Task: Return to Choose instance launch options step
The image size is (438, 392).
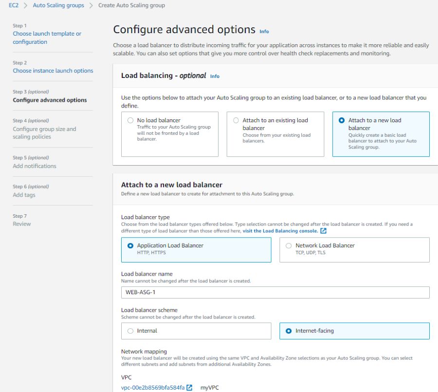Action: [x=53, y=71]
